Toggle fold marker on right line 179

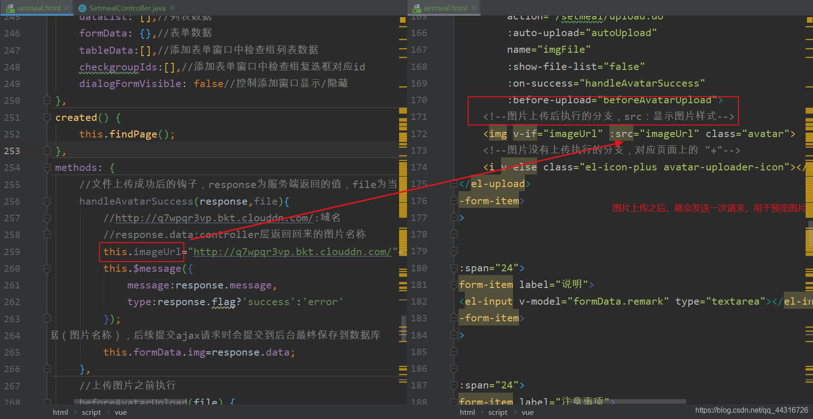click(x=454, y=251)
